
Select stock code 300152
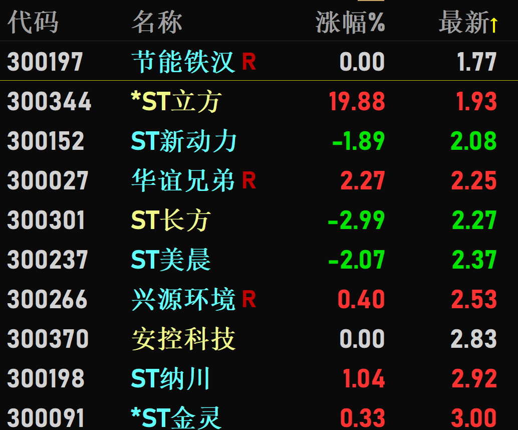(46, 141)
